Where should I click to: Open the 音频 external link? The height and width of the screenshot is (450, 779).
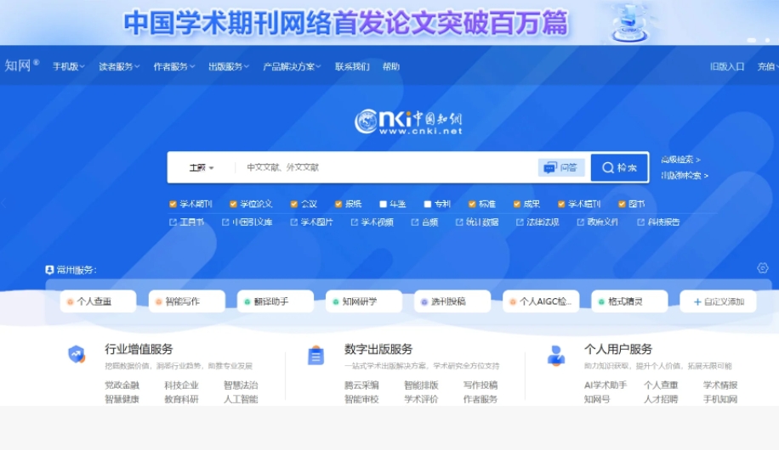pyautogui.click(x=424, y=222)
